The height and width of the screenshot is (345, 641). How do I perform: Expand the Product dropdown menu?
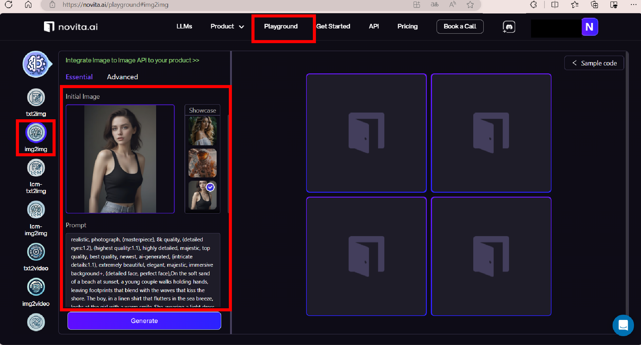(x=227, y=26)
